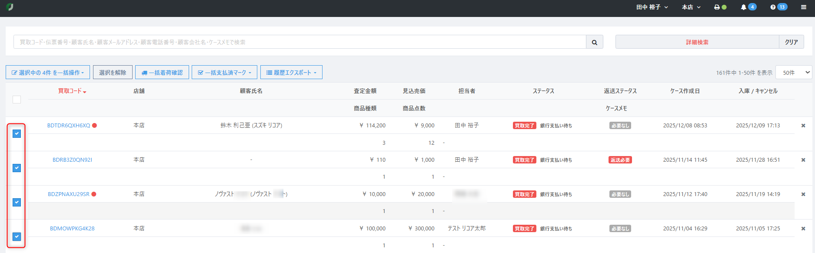This screenshot has height=253, width=815.
Task: Click 買取完了 badge in BDTDR6QXH6XQ row
Action: (x=525, y=125)
